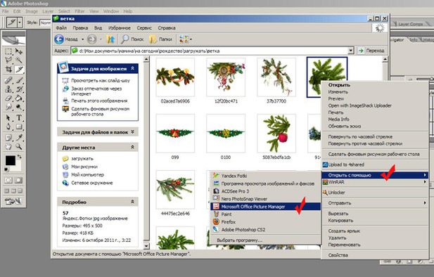Screen dimensions: 434x277
Task: Expand the Задачи для файлов и папок panel
Action: coord(132,132)
